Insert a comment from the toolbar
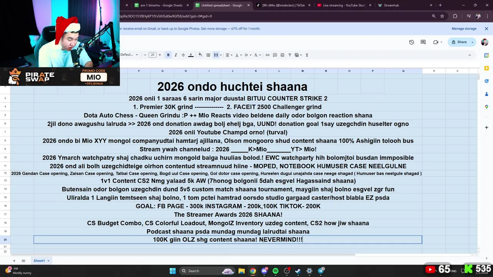The image size is (493, 277). tap(275, 55)
